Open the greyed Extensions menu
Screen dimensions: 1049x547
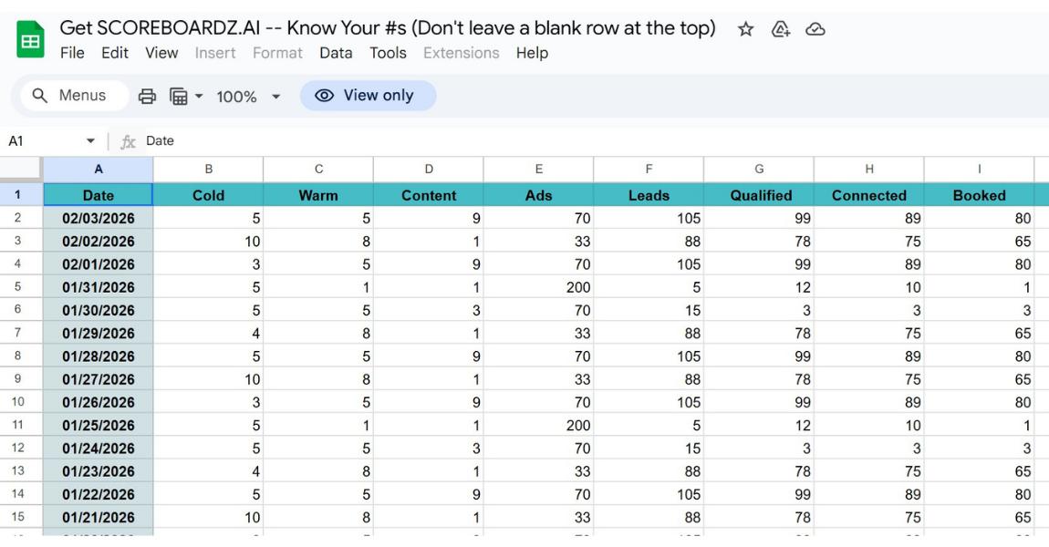[461, 53]
